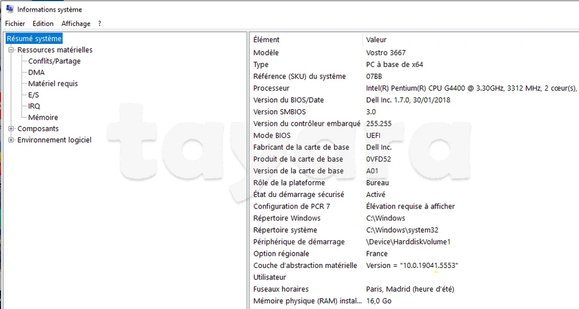Select IRQ tree item
579x309 pixels.
(34, 106)
